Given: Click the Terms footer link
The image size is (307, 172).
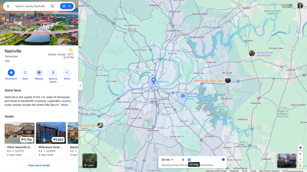Looking at the screenshot, I should 244,171.
